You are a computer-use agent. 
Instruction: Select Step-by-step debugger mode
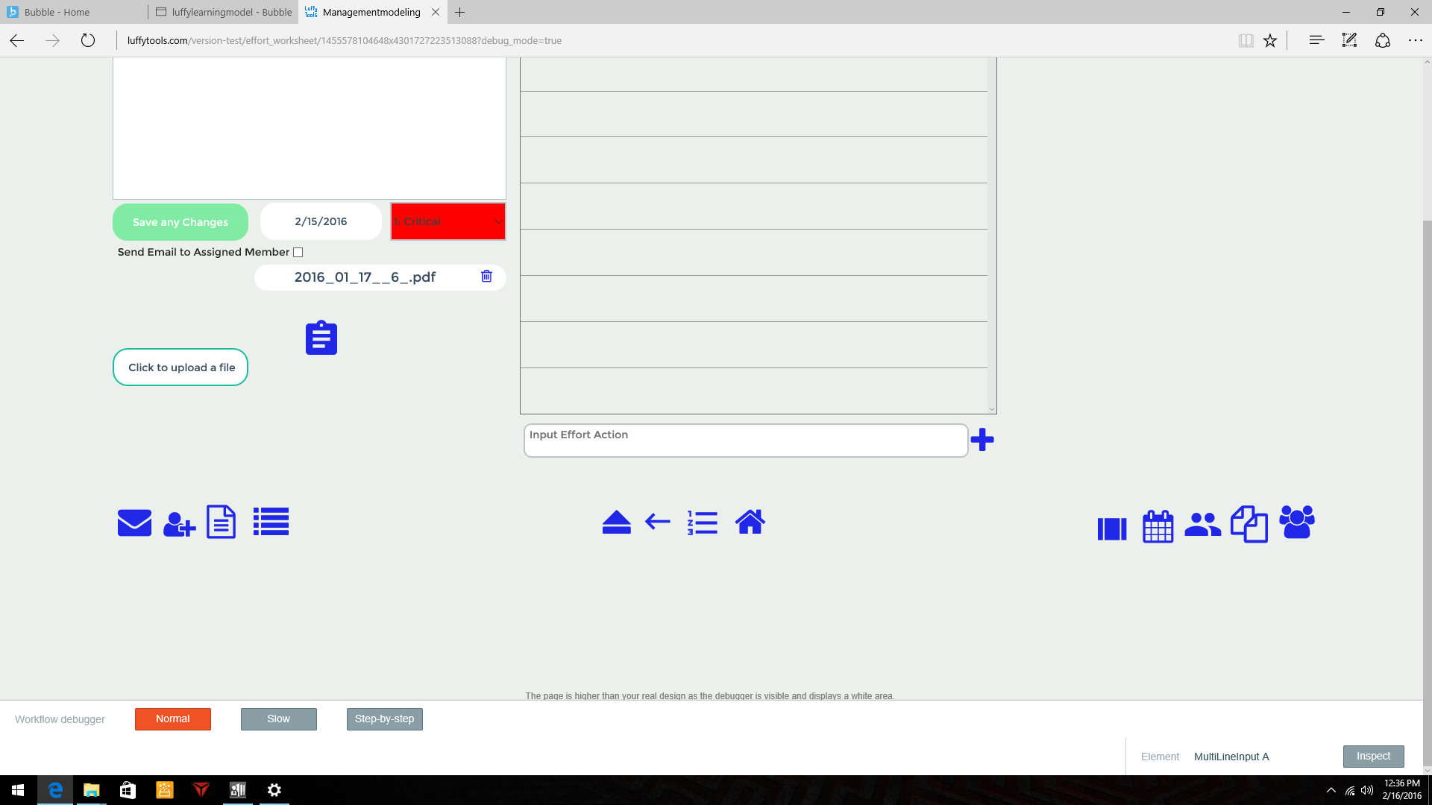384,719
